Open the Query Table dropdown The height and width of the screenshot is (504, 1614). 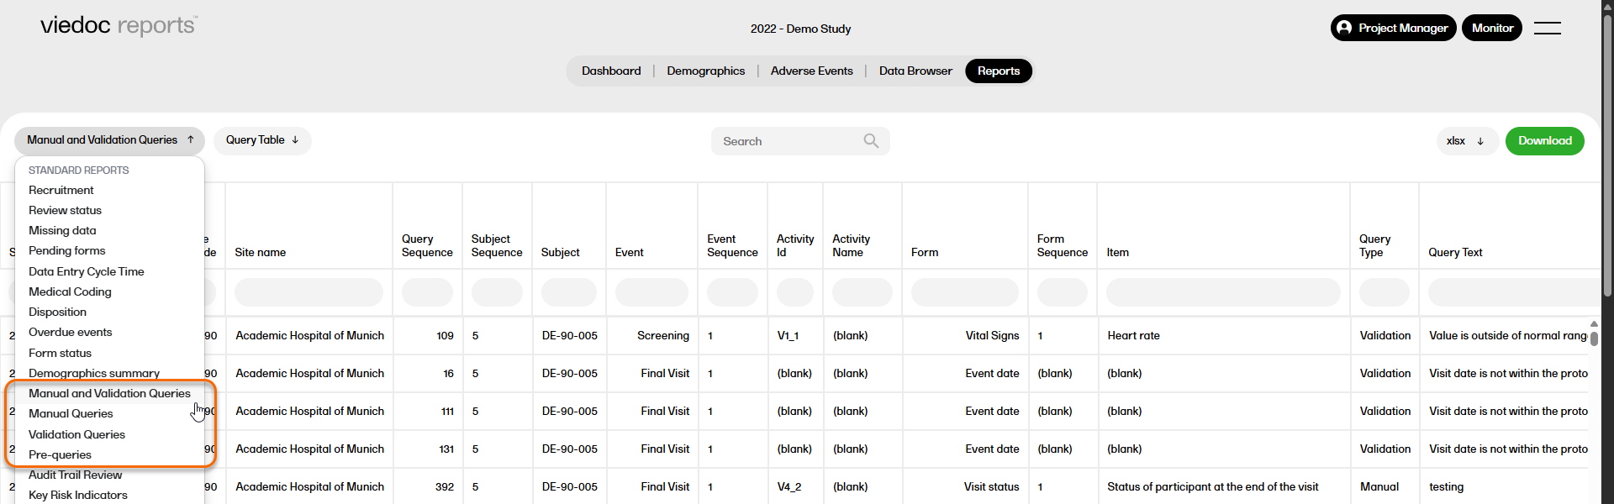coord(261,140)
